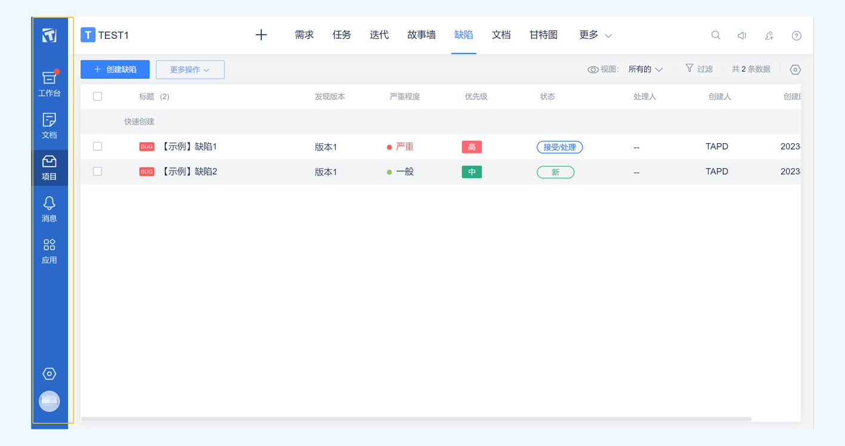The image size is (845, 446).
Task: Click TAPD creator in 缺陷2 row
Action: point(717,172)
